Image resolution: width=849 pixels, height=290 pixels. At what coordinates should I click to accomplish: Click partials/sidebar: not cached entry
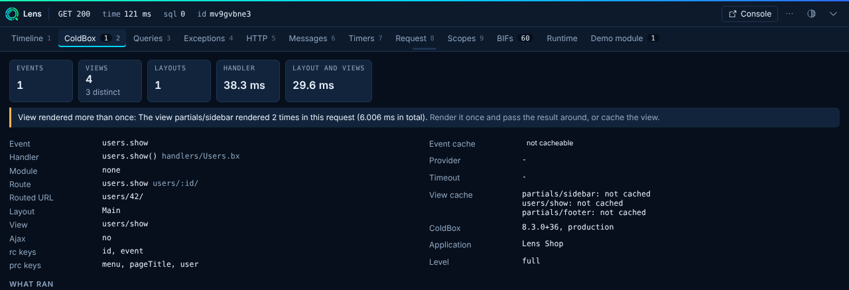click(x=586, y=194)
